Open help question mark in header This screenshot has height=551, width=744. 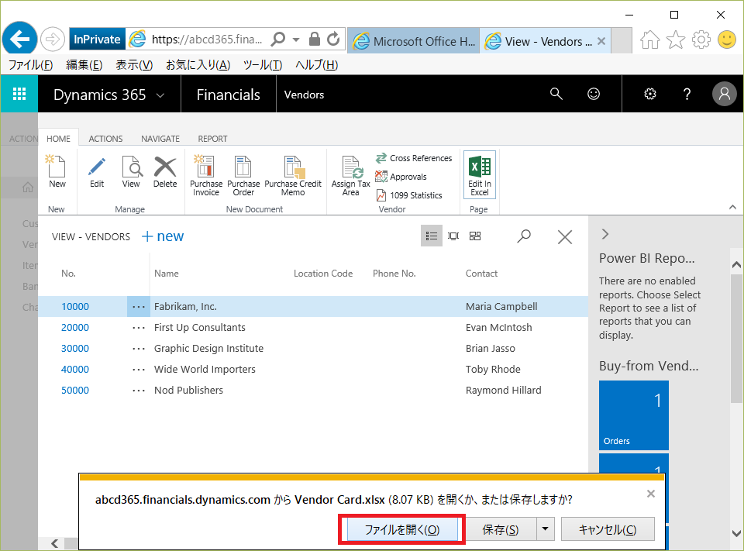tap(687, 94)
